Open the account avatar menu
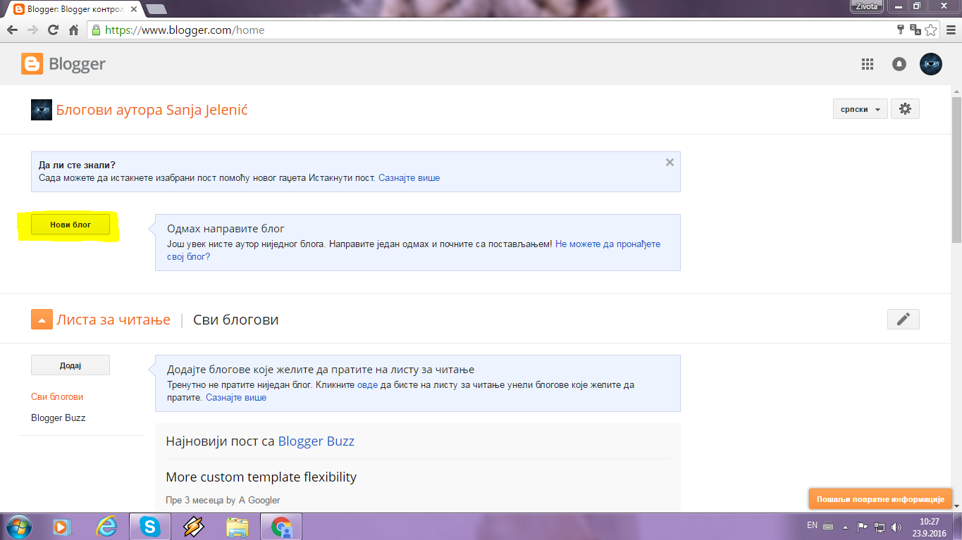Screen dimensions: 962x540 click(x=931, y=64)
